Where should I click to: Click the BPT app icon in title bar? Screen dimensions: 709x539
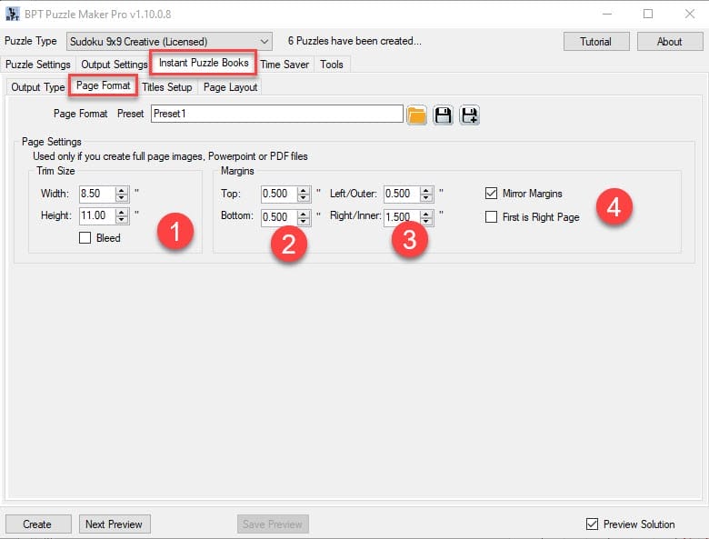click(x=12, y=14)
